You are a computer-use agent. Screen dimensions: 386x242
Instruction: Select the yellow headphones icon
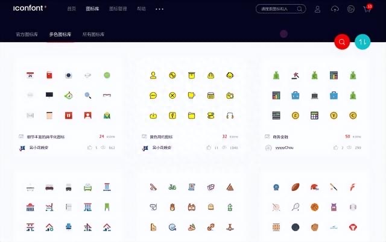point(229,115)
